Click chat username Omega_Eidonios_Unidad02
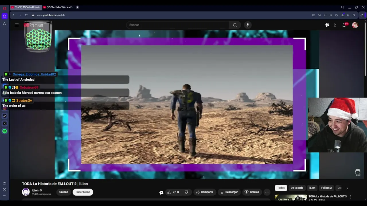 coord(34,74)
